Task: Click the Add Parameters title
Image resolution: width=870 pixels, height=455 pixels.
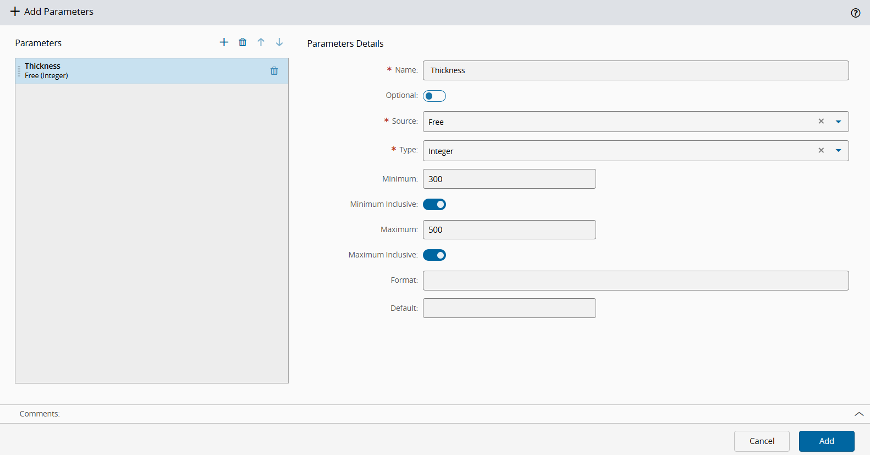Action: coord(59,12)
